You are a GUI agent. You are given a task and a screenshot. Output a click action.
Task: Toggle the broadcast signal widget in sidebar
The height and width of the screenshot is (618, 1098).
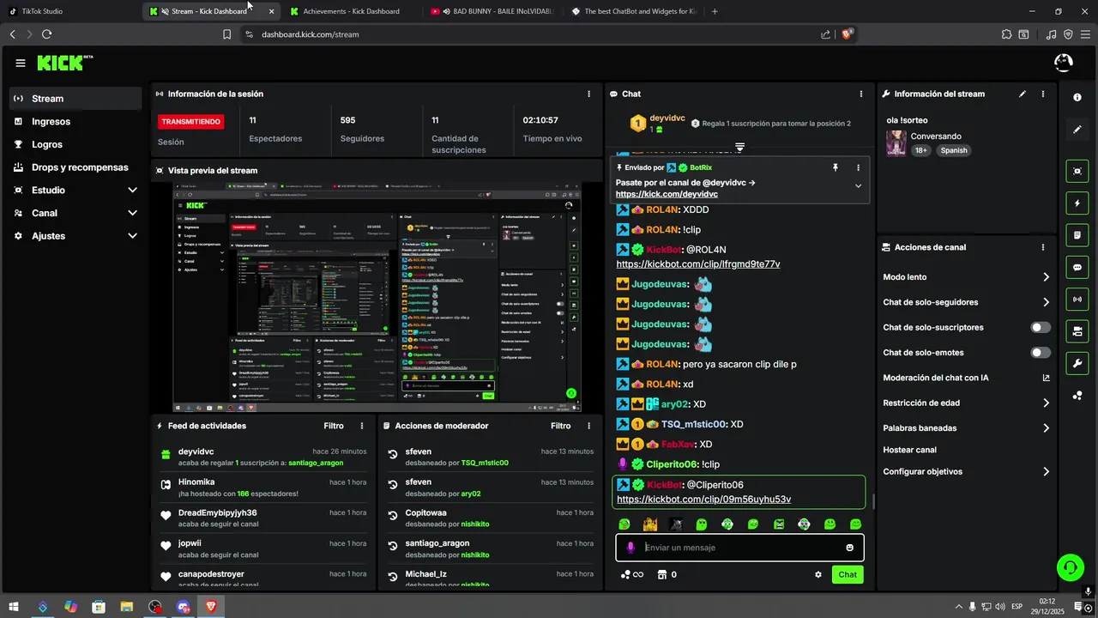tap(1077, 299)
